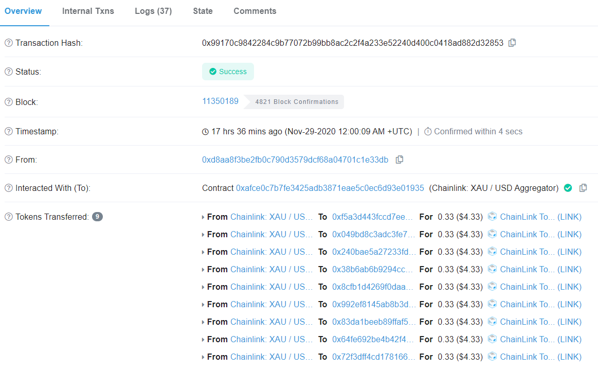Open Chainlink: XAU / US sender in 0x8cfb1d4269f0daa row
This screenshot has width=598, height=370.
tap(271, 287)
